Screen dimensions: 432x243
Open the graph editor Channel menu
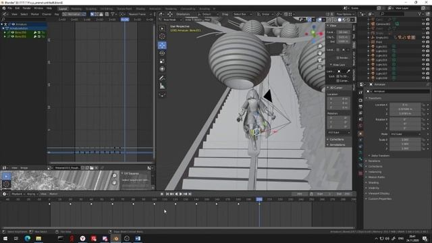[x=47, y=14]
